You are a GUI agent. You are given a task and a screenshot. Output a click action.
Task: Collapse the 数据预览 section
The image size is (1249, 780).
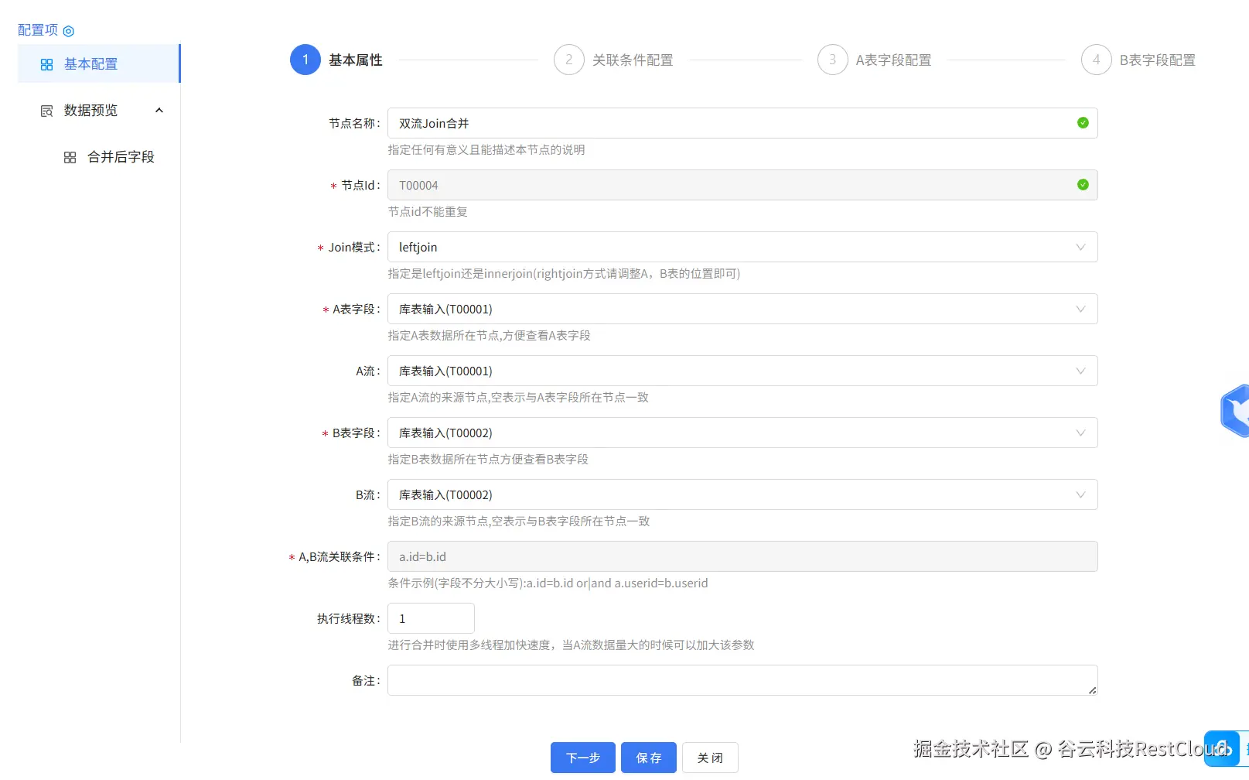159,110
